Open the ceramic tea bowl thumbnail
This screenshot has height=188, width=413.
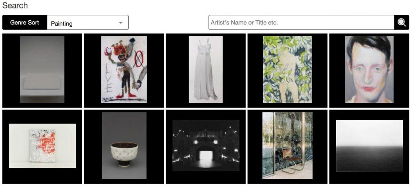click(124, 146)
